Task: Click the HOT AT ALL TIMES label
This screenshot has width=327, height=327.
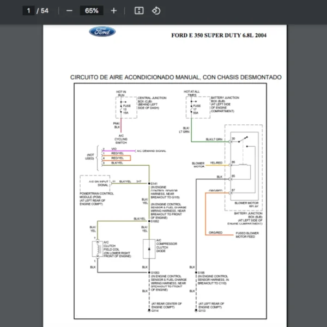Action: [x=192, y=93]
